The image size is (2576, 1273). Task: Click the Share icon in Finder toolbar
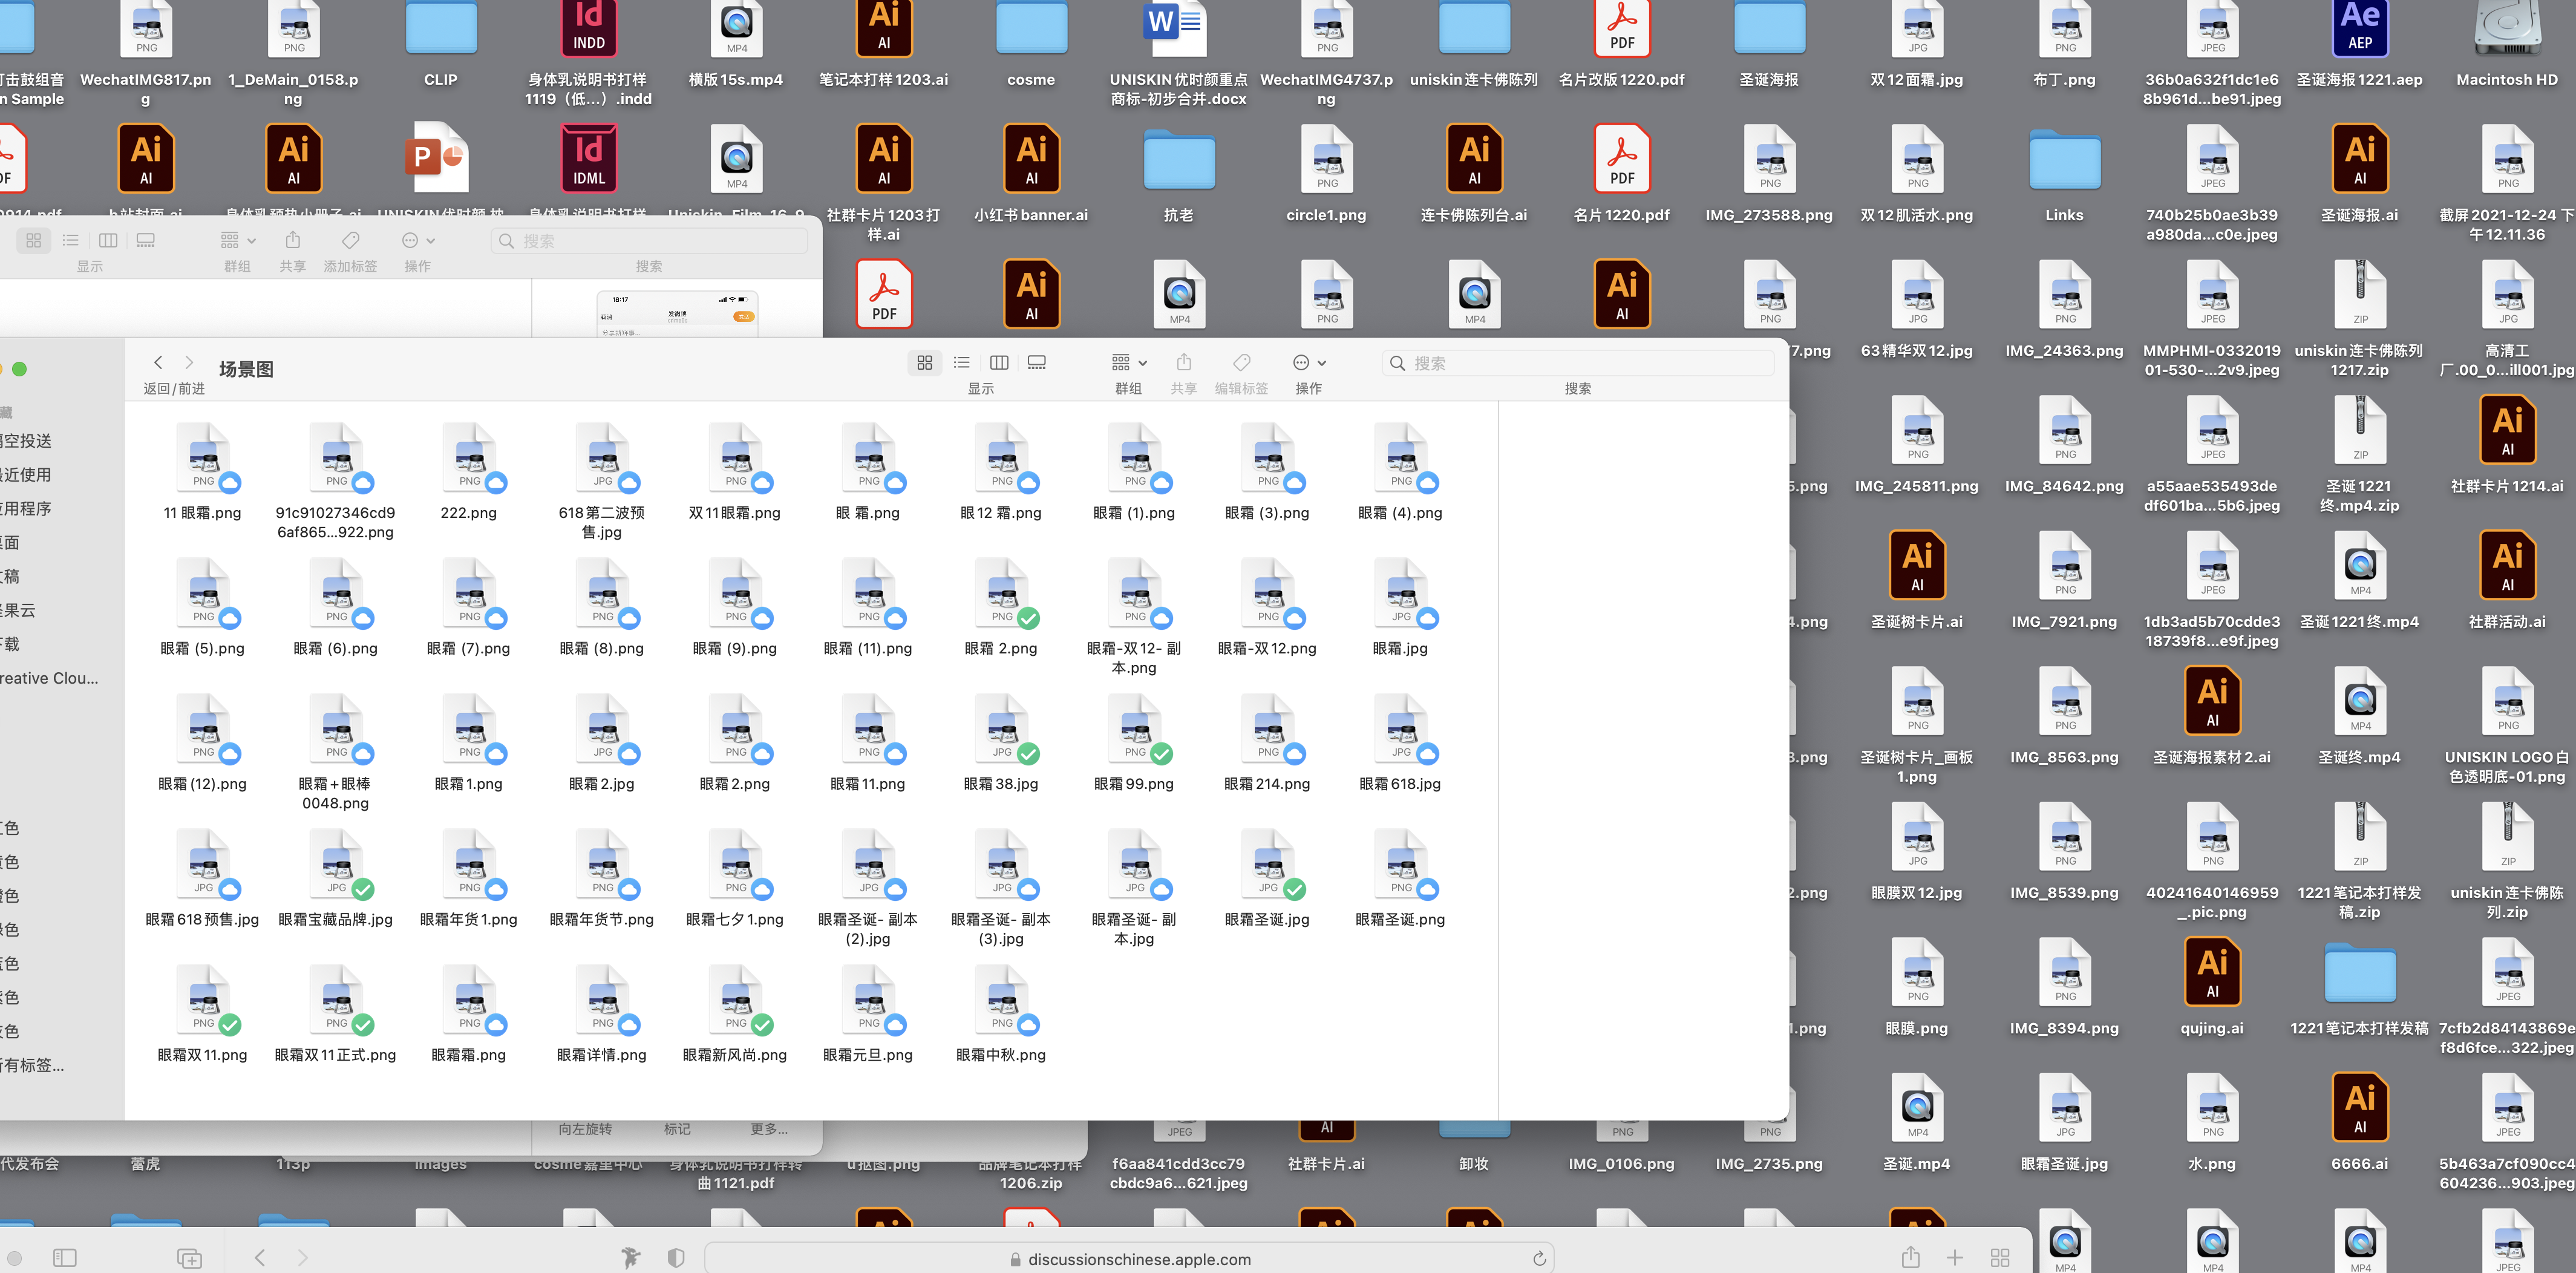[1184, 363]
